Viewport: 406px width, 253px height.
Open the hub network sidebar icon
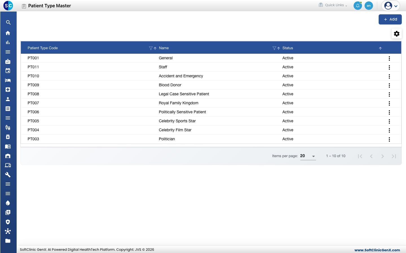point(8,231)
